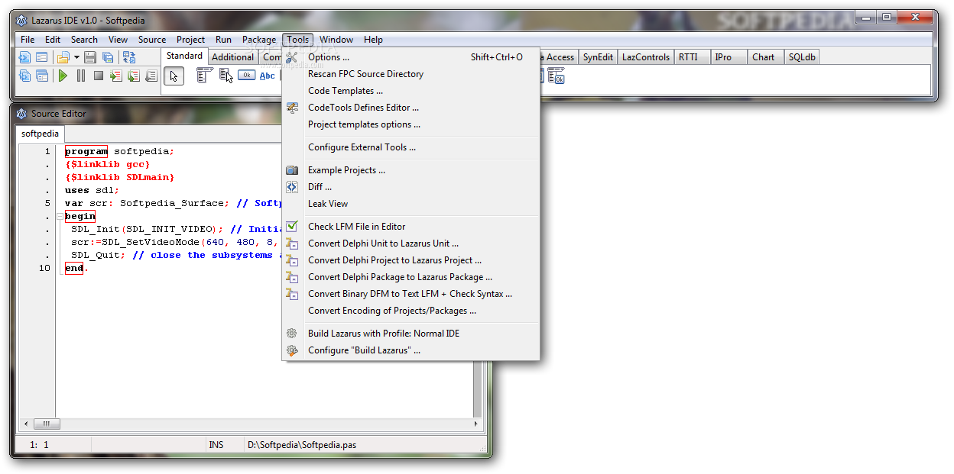Image resolution: width=954 pixels, height=474 pixels.
Task: Click the Save floppy disk icon
Action: coord(90,57)
